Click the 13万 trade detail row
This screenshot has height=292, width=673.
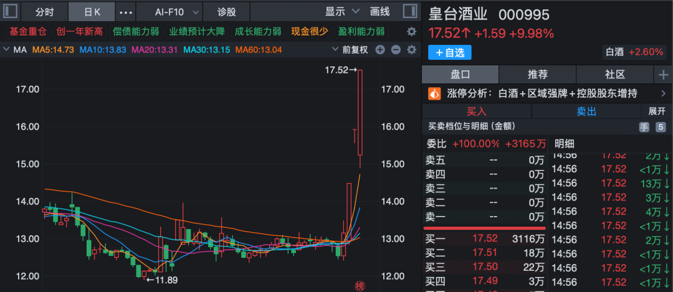pyautogui.click(x=611, y=183)
